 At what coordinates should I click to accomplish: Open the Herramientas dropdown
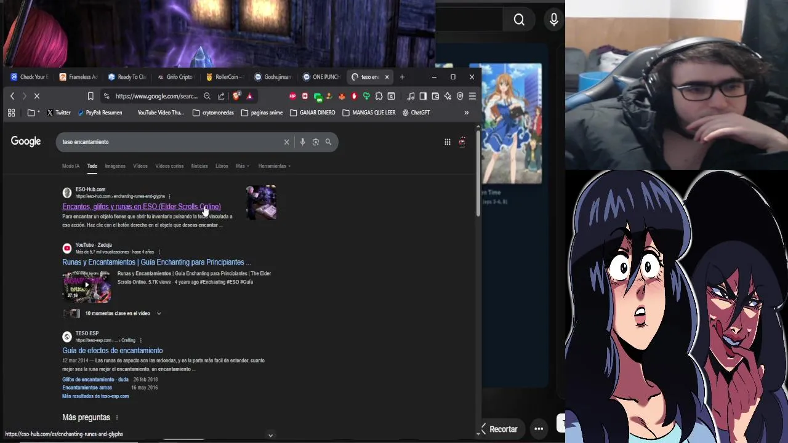(275, 166)
